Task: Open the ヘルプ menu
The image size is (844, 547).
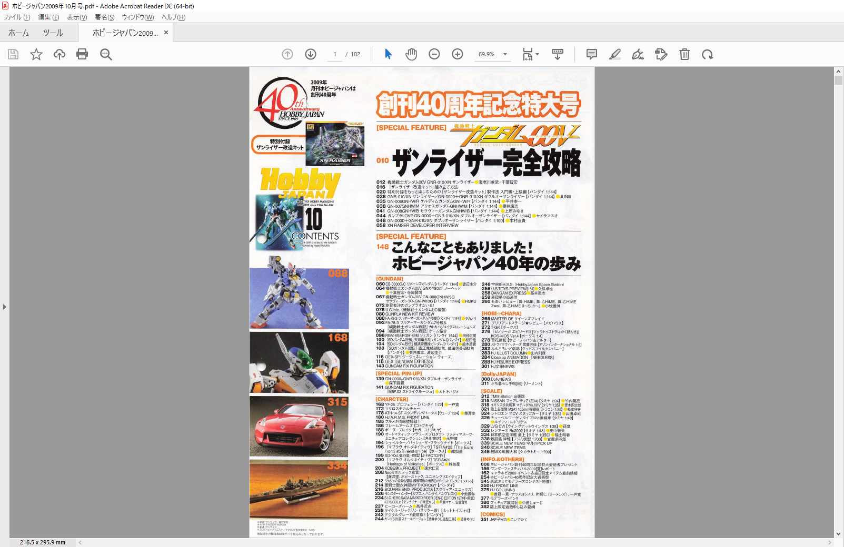Action: click(174, 17)
